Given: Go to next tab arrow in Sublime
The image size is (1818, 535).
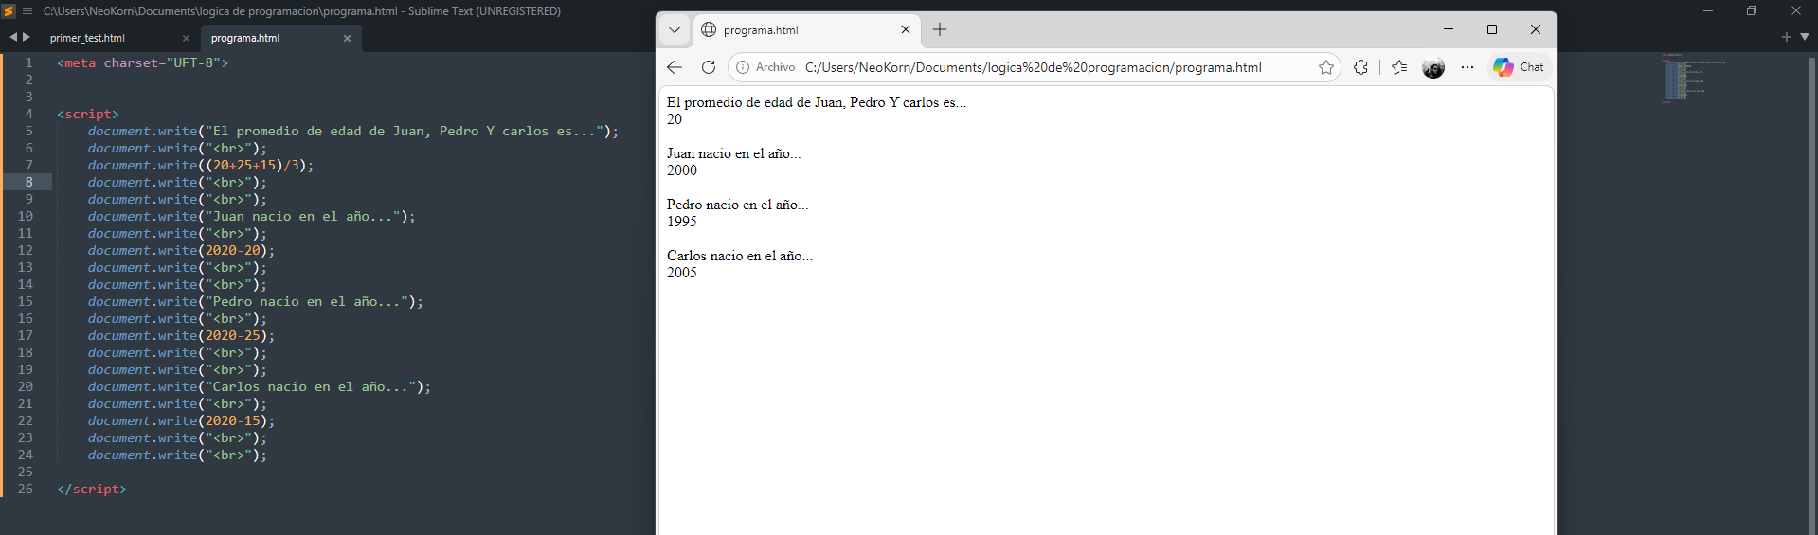Looking at the screenshot, I should pyautogui.click(x=27, y=37).
